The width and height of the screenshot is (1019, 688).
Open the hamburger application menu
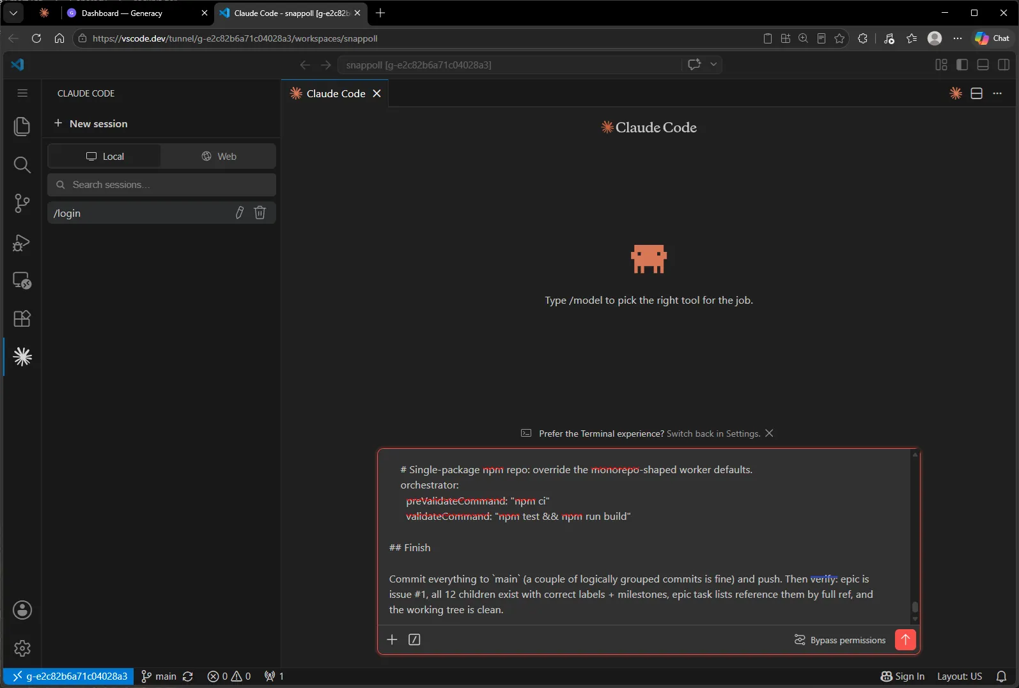point(22,93)
